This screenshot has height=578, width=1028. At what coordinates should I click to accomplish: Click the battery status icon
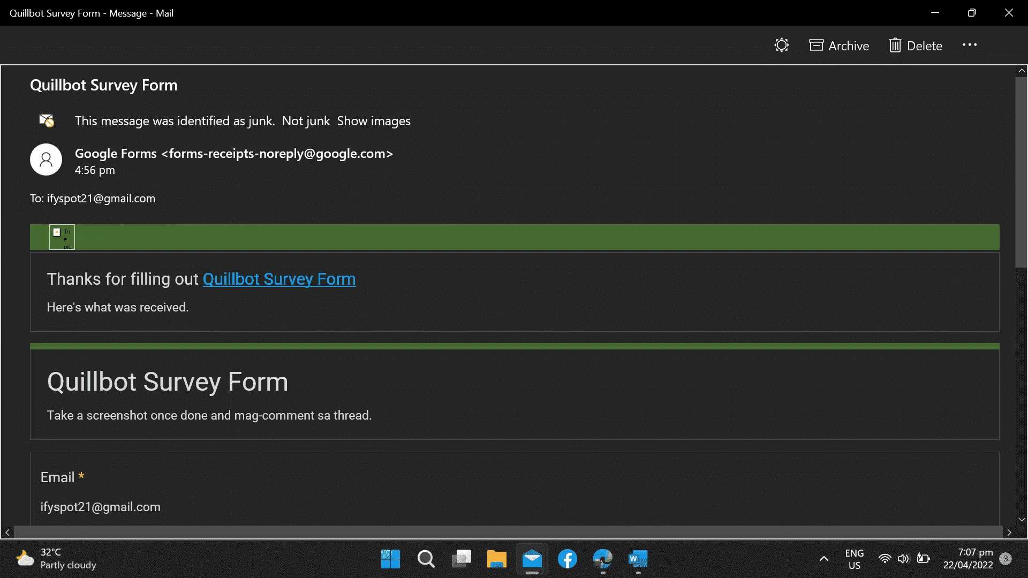tap(924, 559)
